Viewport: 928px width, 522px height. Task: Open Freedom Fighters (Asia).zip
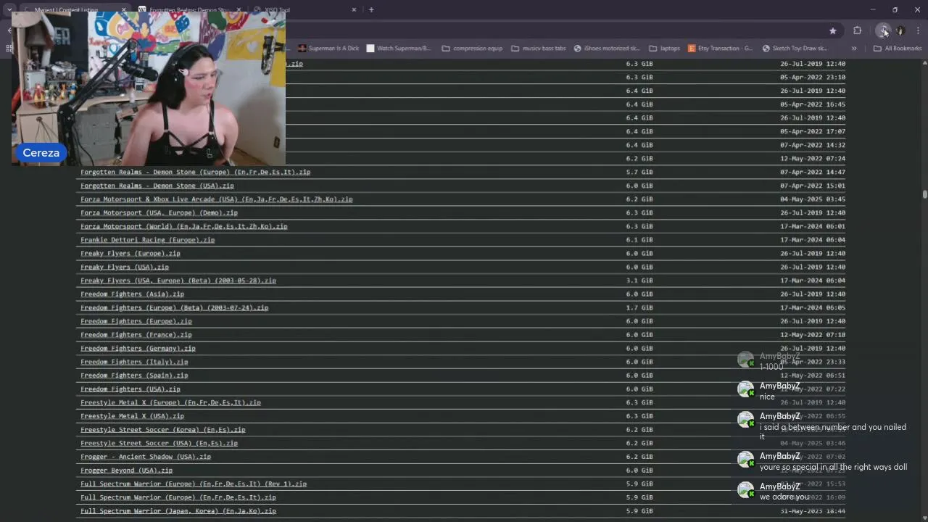[x=132, y=294]
